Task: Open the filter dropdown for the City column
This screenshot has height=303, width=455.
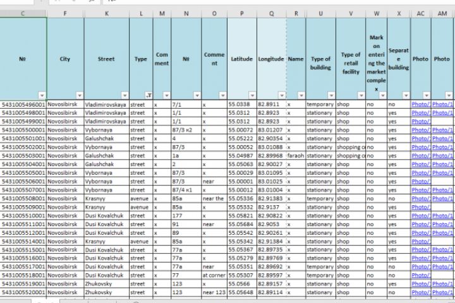Action: (x=80, y=95)
